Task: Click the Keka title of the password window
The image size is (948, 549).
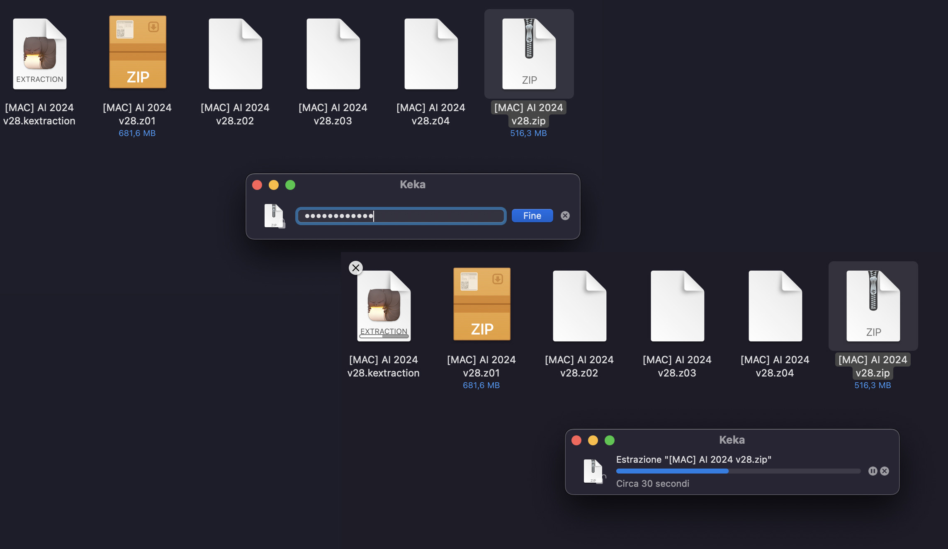Action: pos(413,185)
